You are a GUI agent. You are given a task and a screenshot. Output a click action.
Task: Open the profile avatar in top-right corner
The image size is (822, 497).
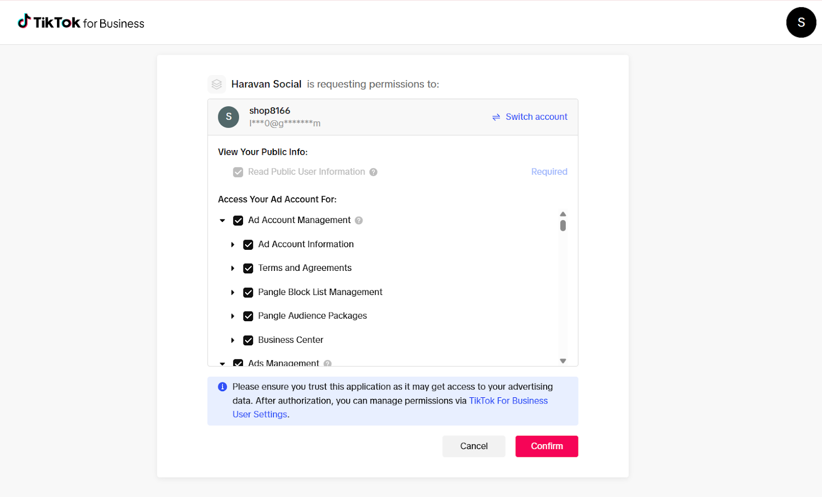[x=801, y=23]
